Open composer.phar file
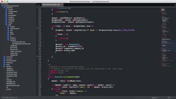Screen dimensions: 176x99 pos(12,76)
